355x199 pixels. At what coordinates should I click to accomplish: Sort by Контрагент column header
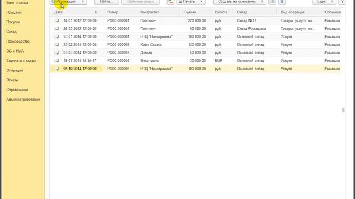click(x=149, y=12)
